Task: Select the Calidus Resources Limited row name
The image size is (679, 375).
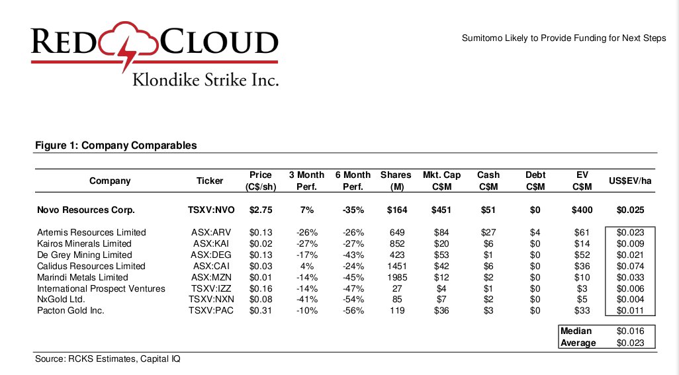Action: [x=91, y=266]
